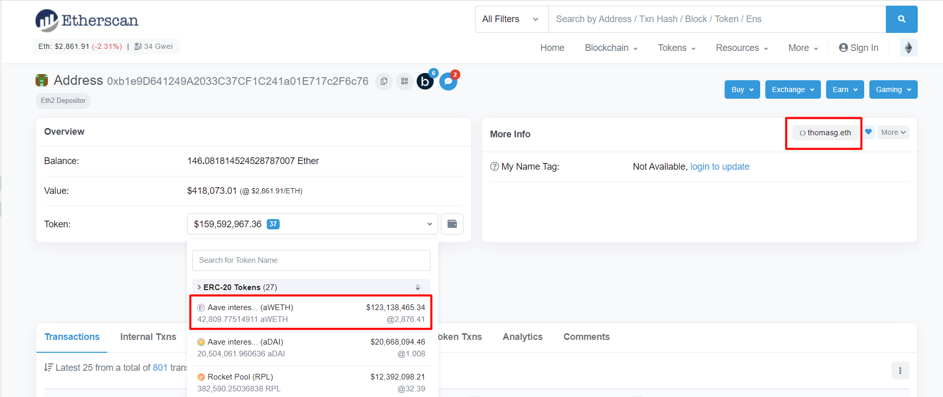Click the Etherscan logo

[87, 21]
